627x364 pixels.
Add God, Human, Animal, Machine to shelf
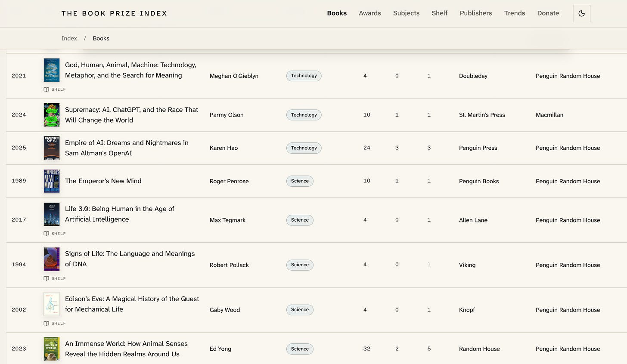[x=55, y=89]
